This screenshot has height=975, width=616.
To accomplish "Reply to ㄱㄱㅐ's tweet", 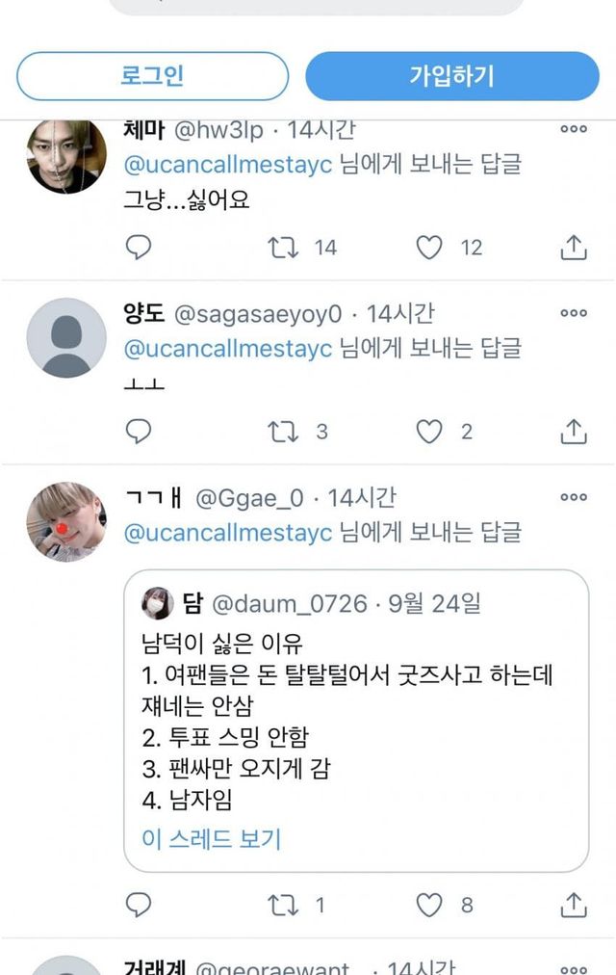I will pyautogui.click(x=139, y=904).
